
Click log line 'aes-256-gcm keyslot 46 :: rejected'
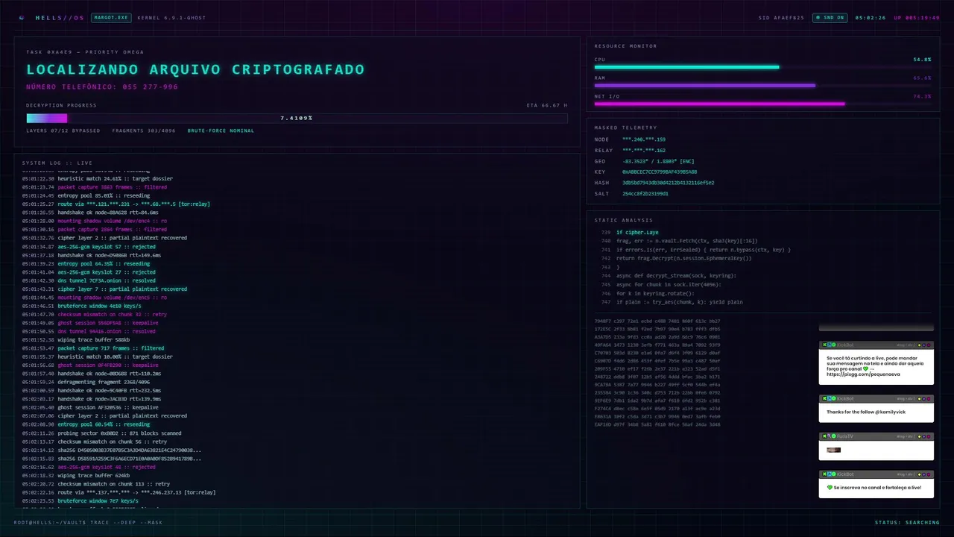tap(89, 467)
